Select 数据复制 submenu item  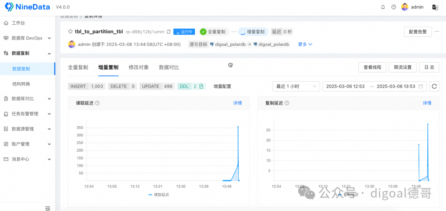pyautogui.click(x=27, y=69)
